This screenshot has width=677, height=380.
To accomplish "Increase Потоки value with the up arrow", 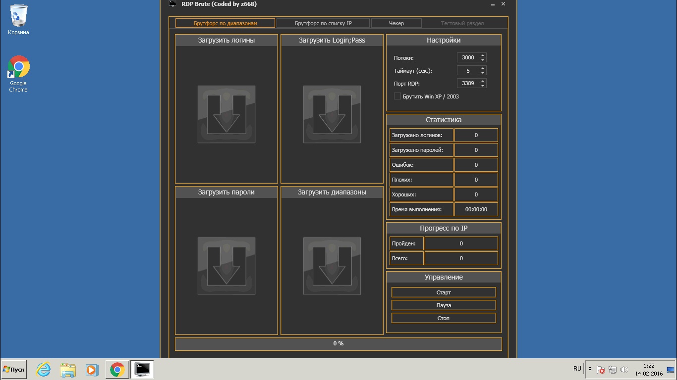I will click(x=483, y=55).
